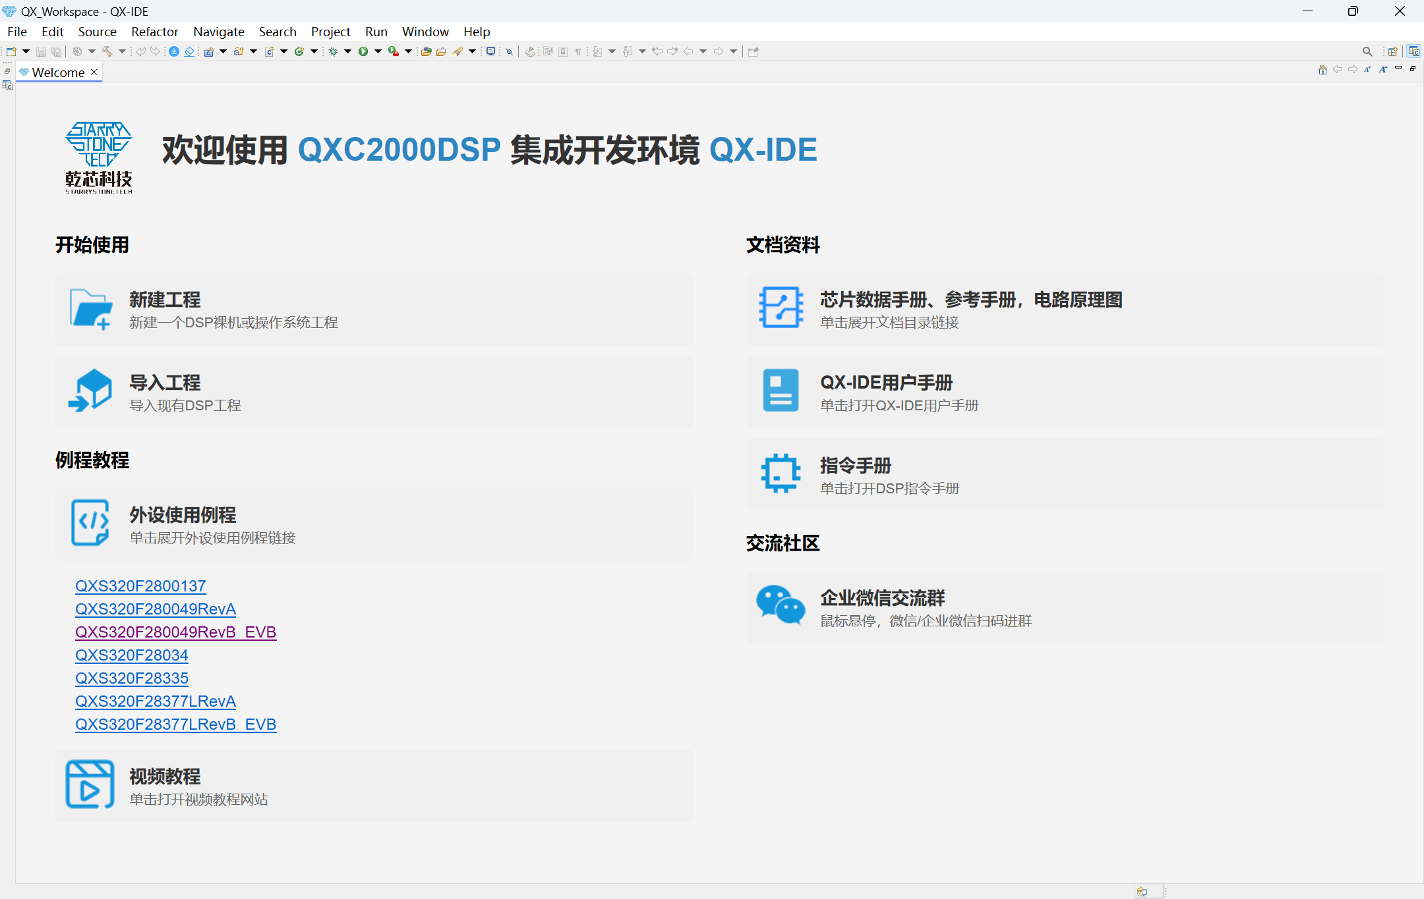Open the QXS320F28335 example link
The height and width of the screenshot is (899, 1424).
click(x=132, y=678)
